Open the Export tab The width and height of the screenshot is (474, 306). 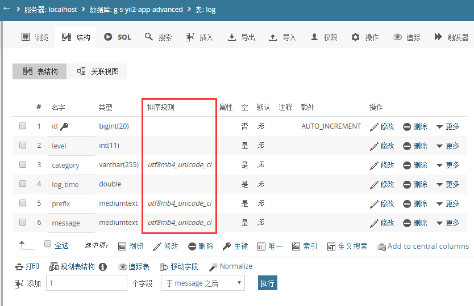point(241,37)
